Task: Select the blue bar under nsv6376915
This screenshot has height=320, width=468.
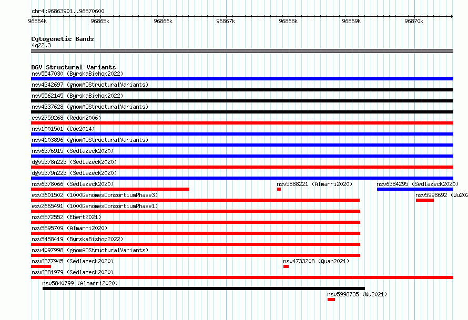Action: click(x=242, y=156)
